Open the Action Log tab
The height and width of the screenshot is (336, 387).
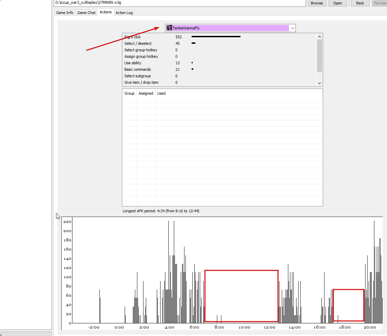coord(124,13)
